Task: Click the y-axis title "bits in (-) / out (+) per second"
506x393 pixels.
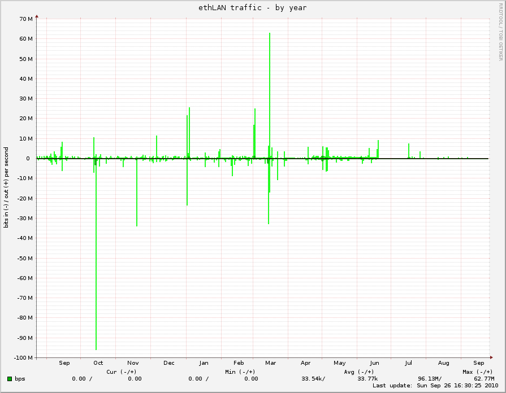Action: tap(6, 187)
